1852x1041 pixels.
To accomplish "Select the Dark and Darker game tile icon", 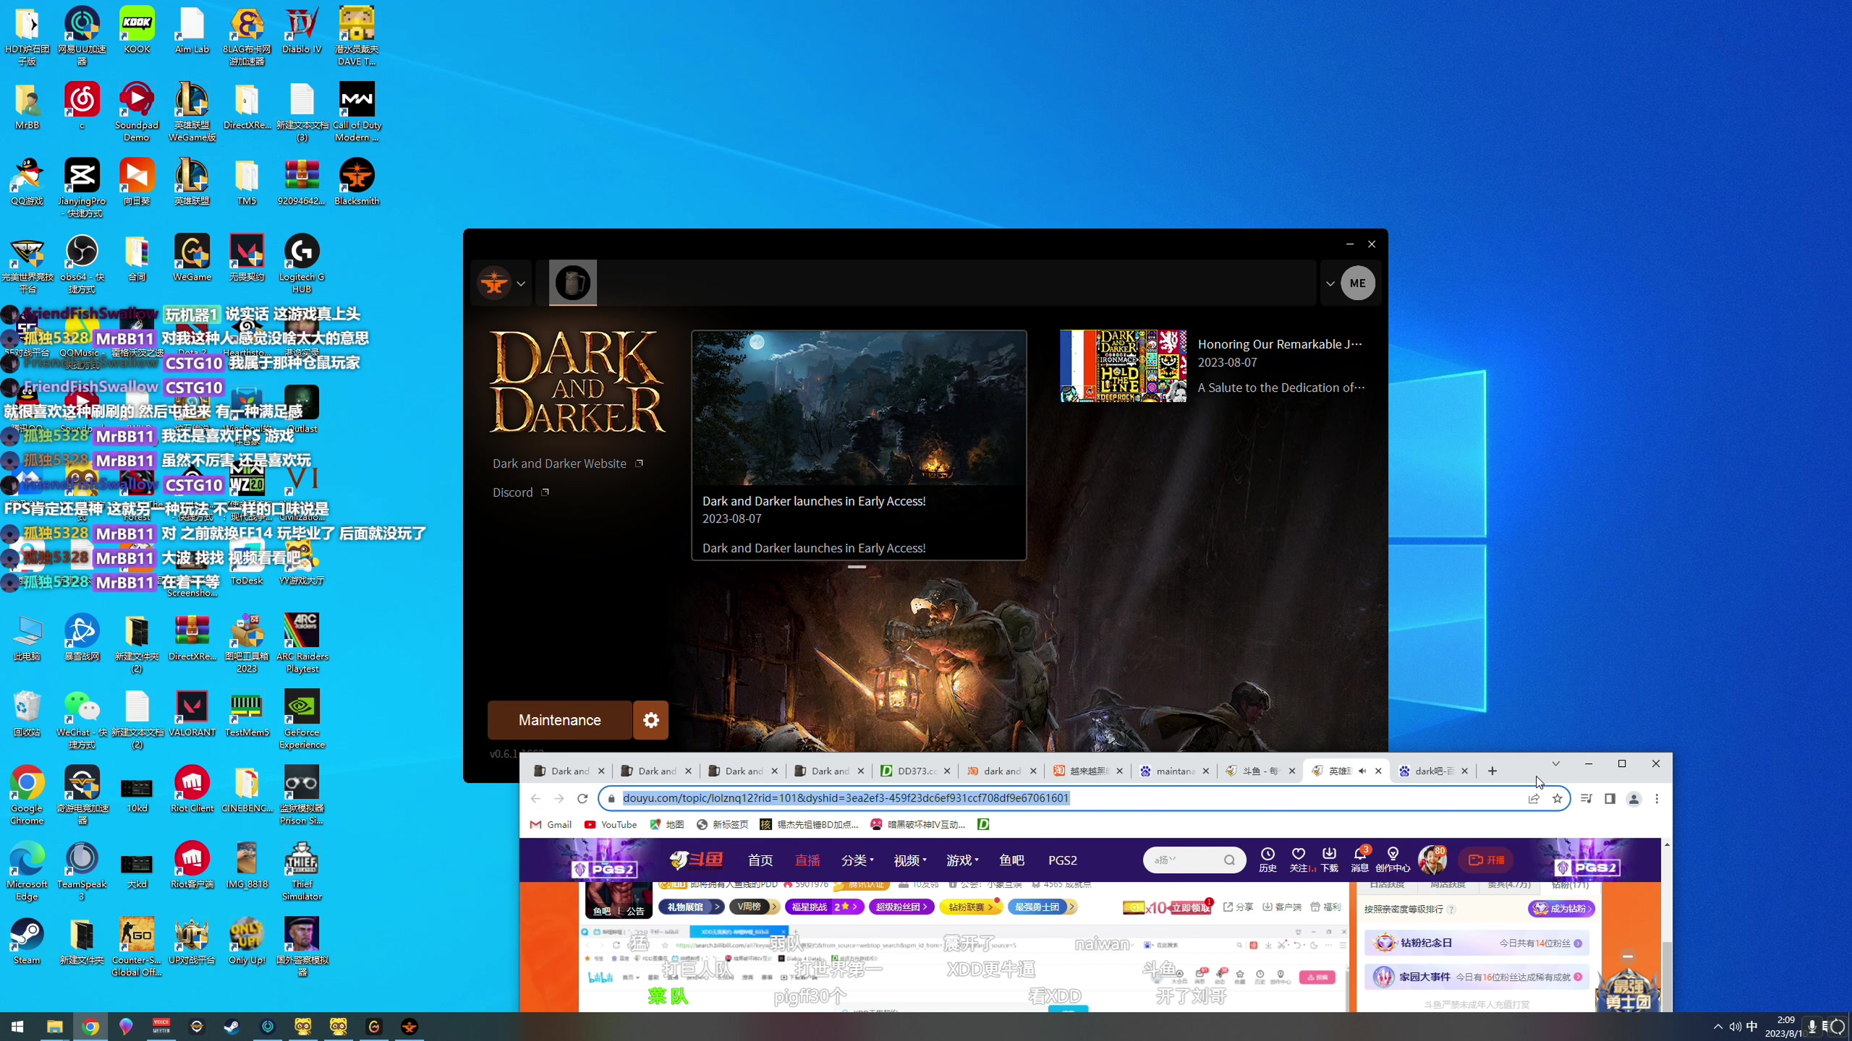I will click(572, 283).
